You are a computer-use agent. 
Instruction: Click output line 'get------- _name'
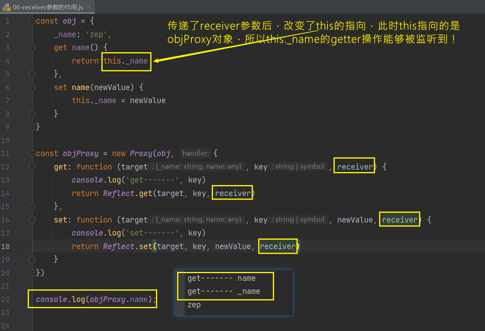pos(224,291)
